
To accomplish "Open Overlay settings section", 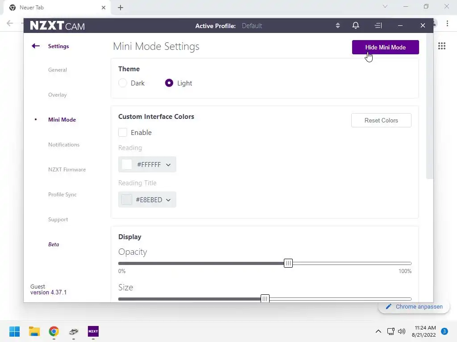I will [x=58, y=95].
